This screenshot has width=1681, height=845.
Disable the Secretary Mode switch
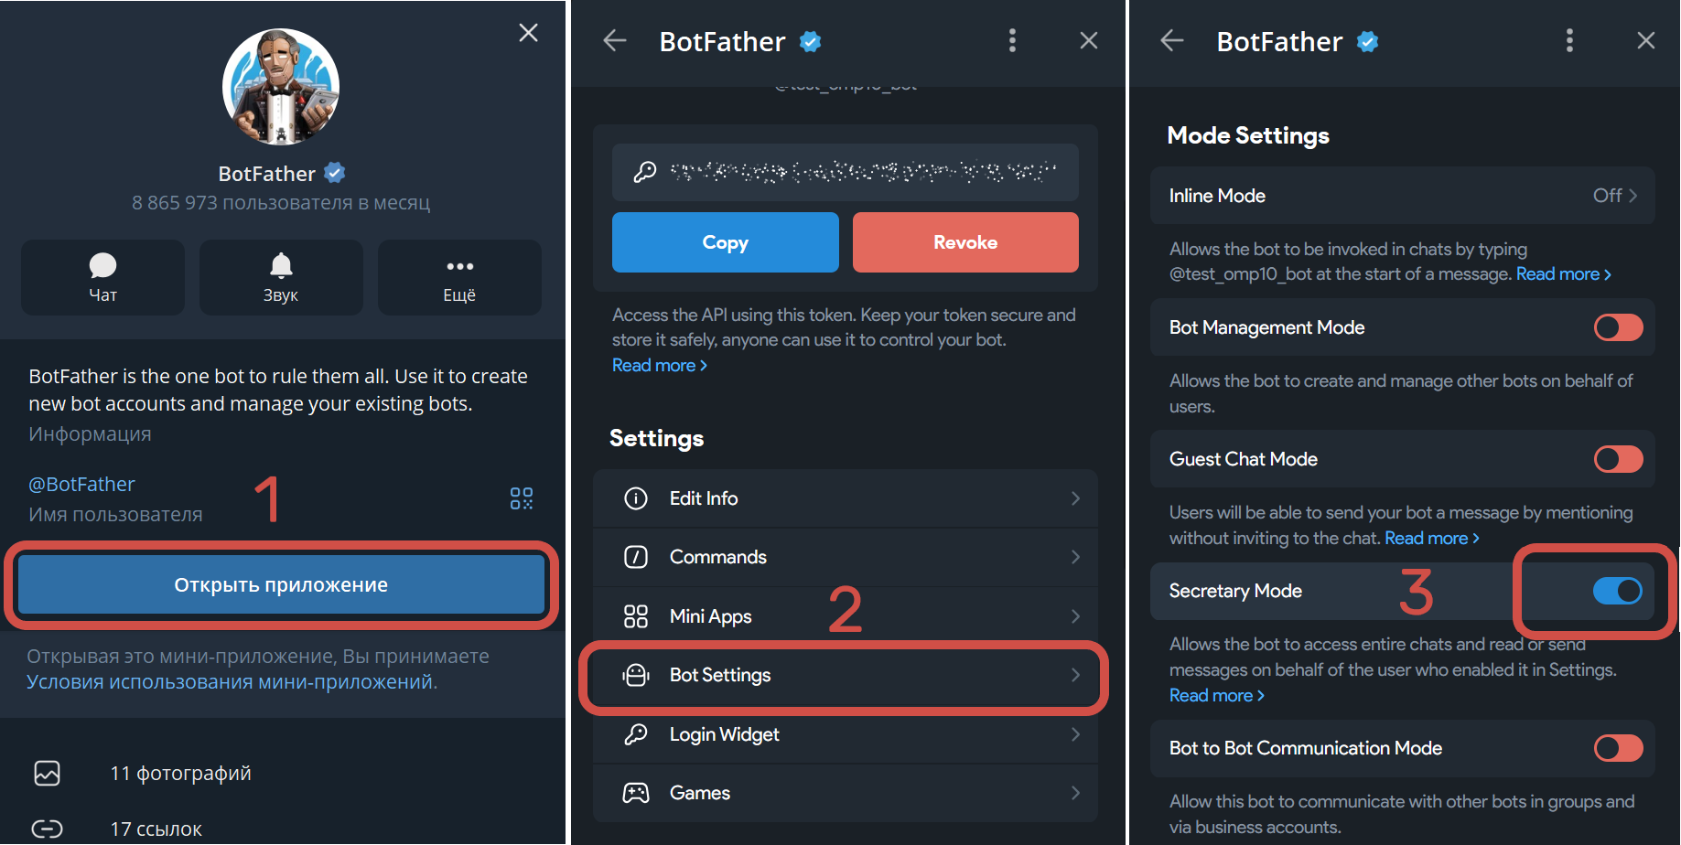pyautogui.click(x=1618, y=591)
